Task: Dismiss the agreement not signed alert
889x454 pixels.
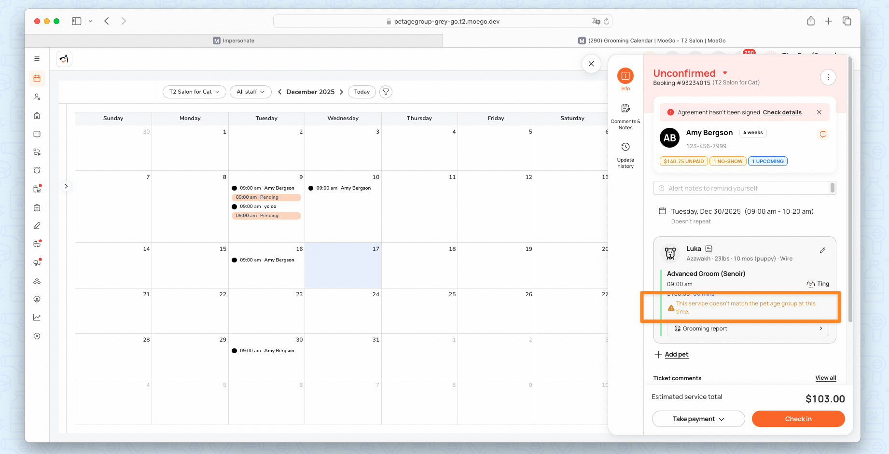Action: click(x=819, y=112)
